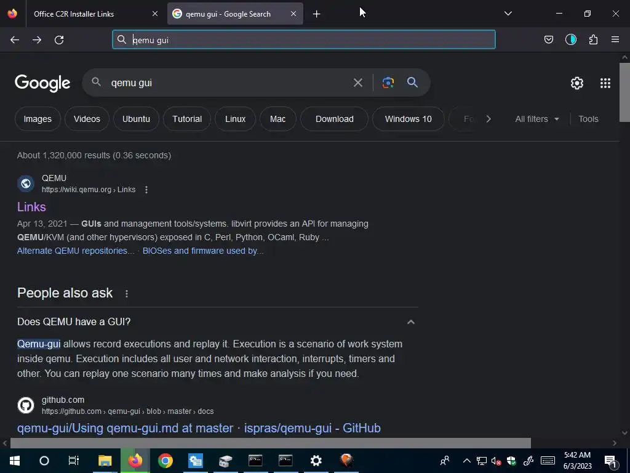
Task: Open Cortana search circle
Action: [x=44, y=461]
